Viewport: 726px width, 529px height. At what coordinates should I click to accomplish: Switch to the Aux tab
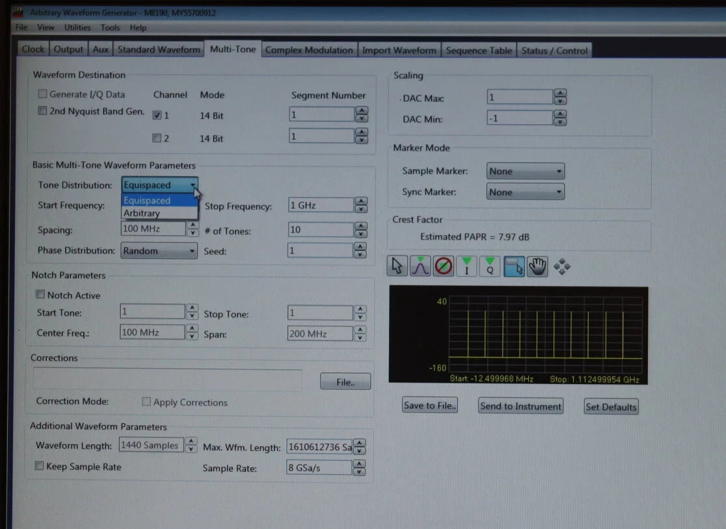[100, 49]
